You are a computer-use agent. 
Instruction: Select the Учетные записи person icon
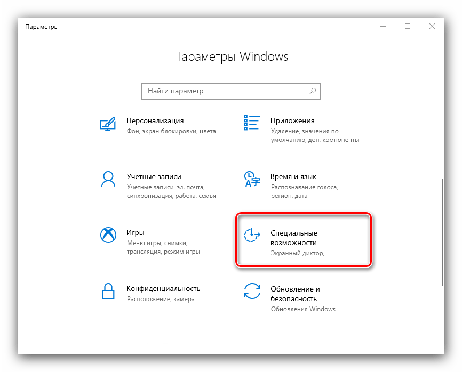[108, 179]
